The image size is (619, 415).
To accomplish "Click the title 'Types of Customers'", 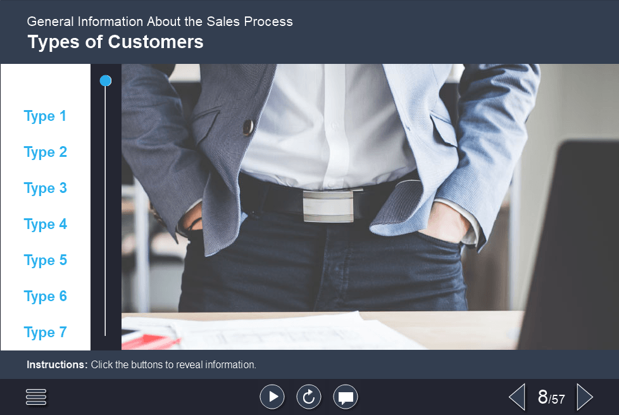I will [115, 42].
